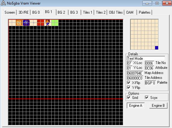Select the BG 0 tab

(36, 12)
